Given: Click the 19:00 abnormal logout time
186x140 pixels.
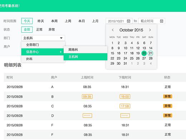Looking at the screenshot, I should pyautogui.click(x=125, y=97).
